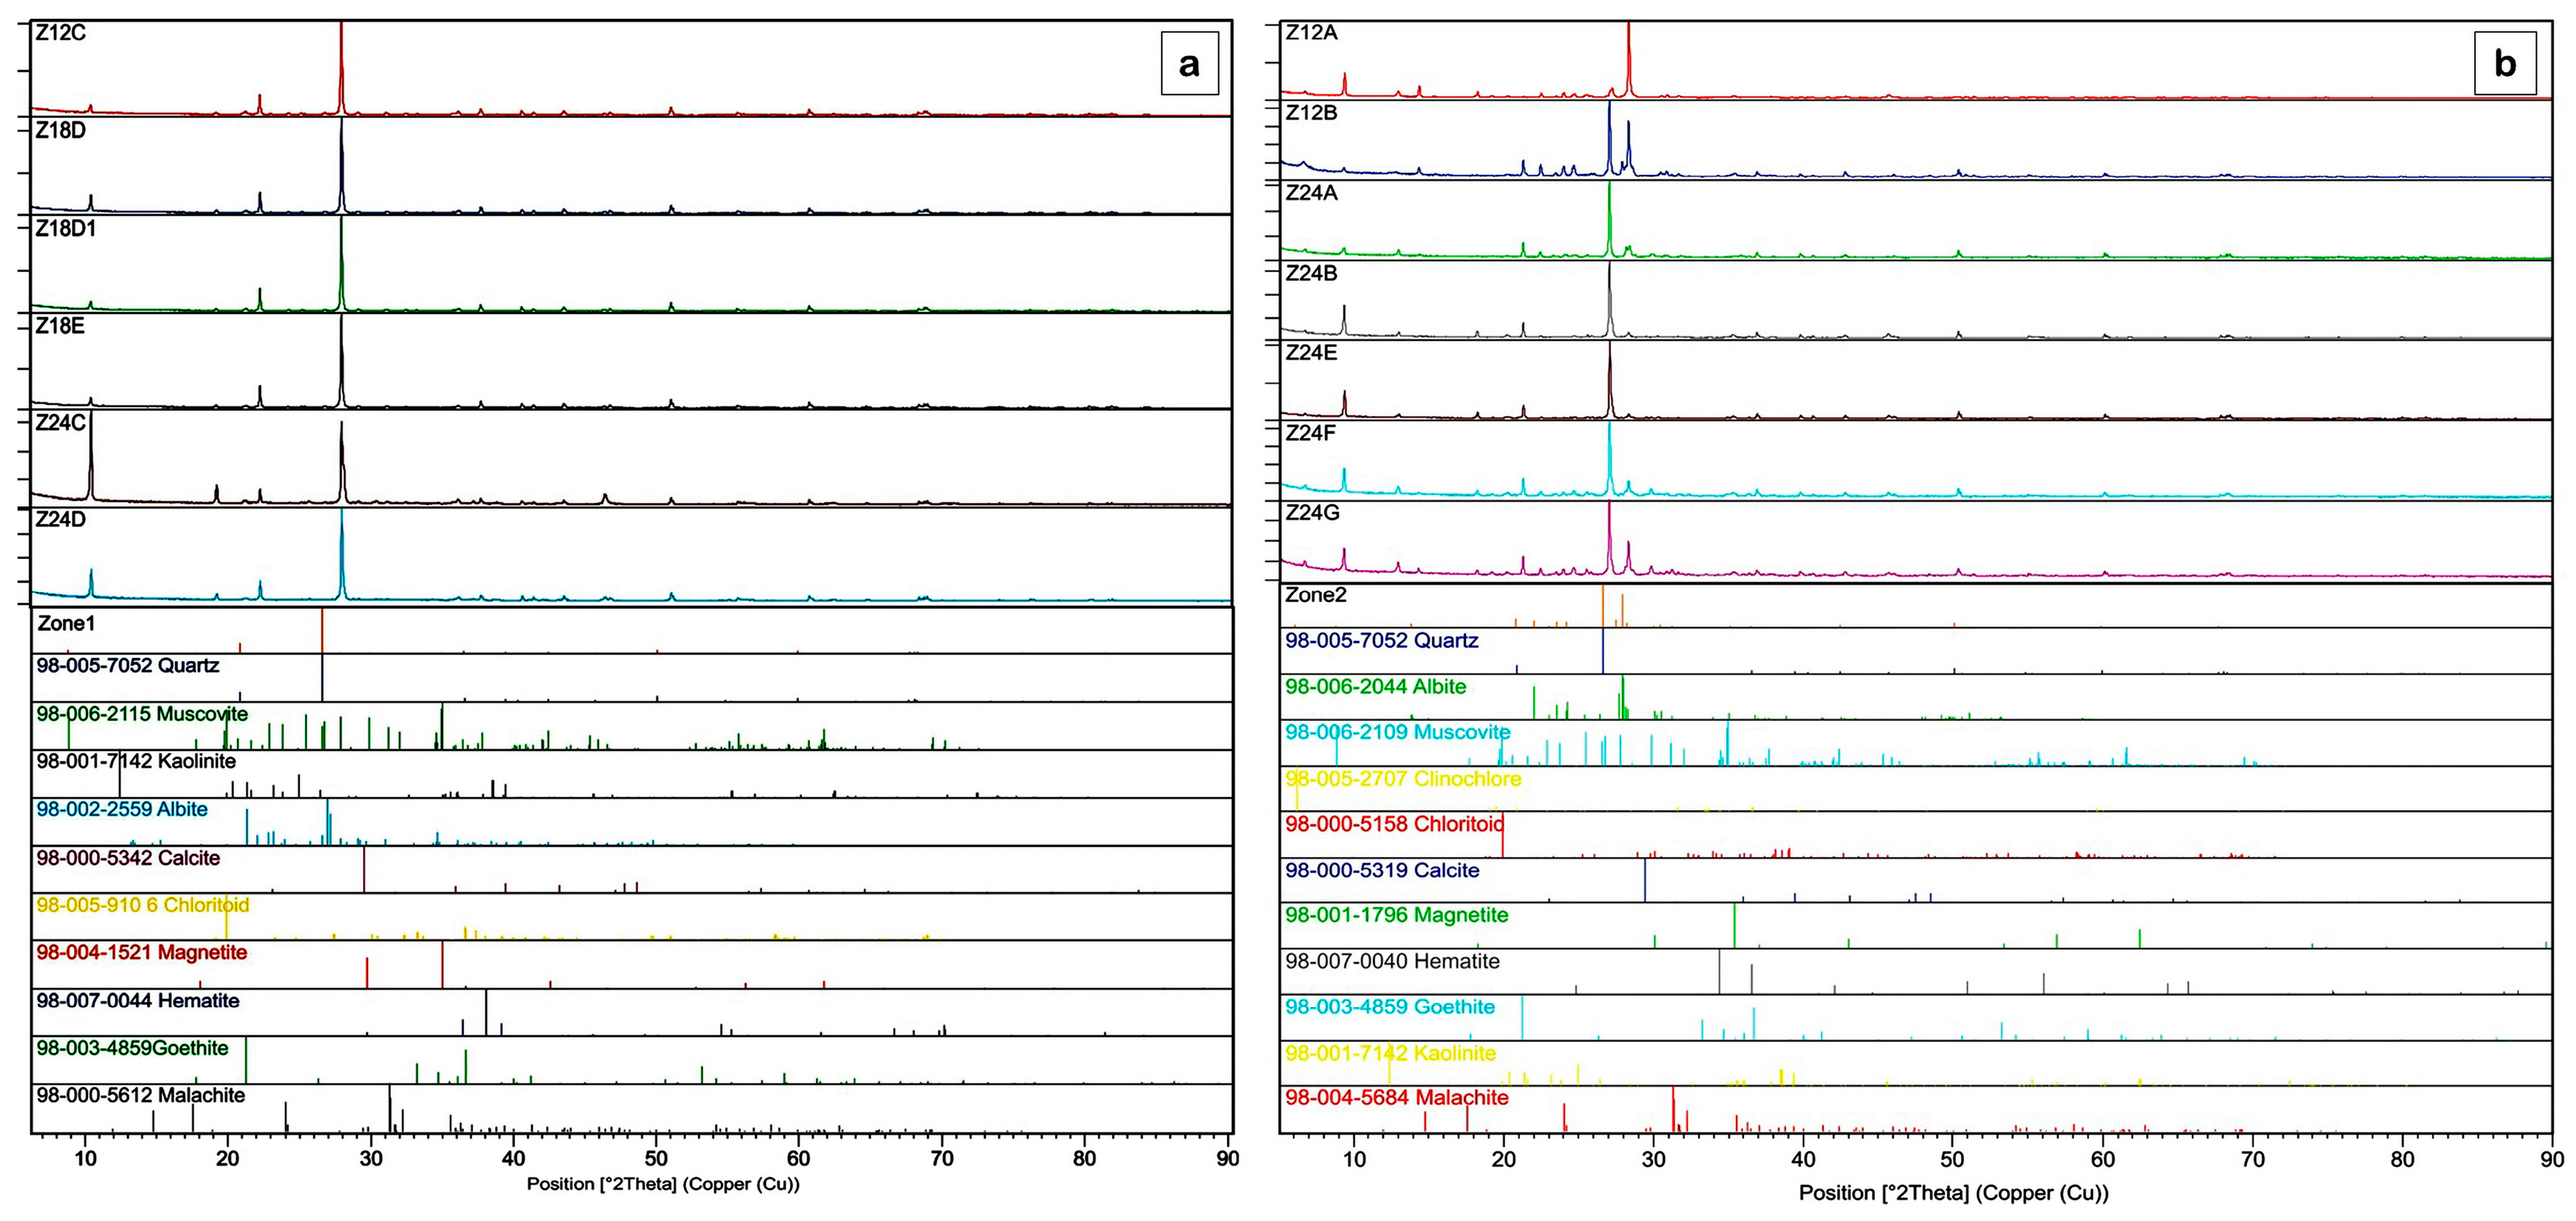This screenshot has width=2576, height=1221.
Task: Select the Zone2 reference row label
Action: (x=1316, y=595)
